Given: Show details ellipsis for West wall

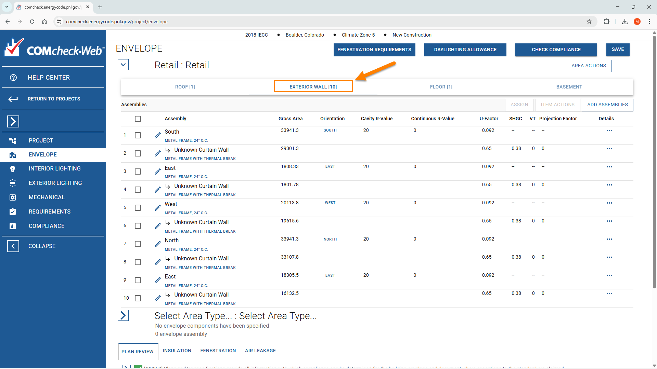Looking at the screenshot, I should 609,203.
